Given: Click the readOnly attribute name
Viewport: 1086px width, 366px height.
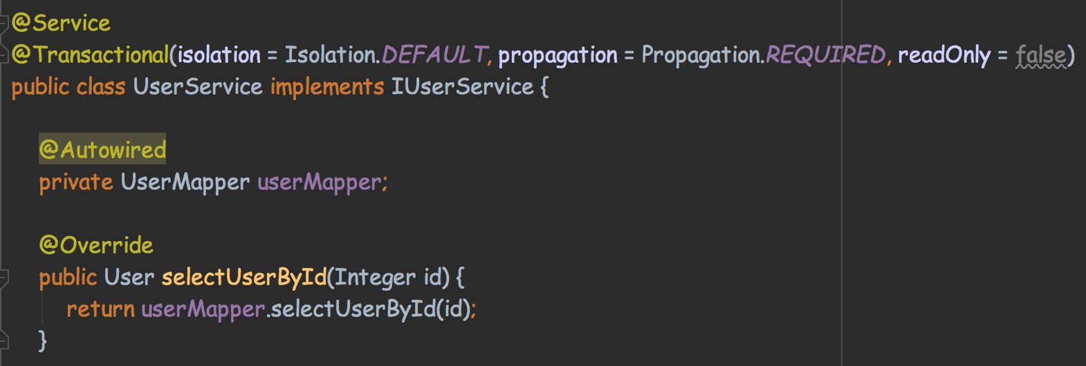Looking at the screenshot, I should tap(944, 55).
